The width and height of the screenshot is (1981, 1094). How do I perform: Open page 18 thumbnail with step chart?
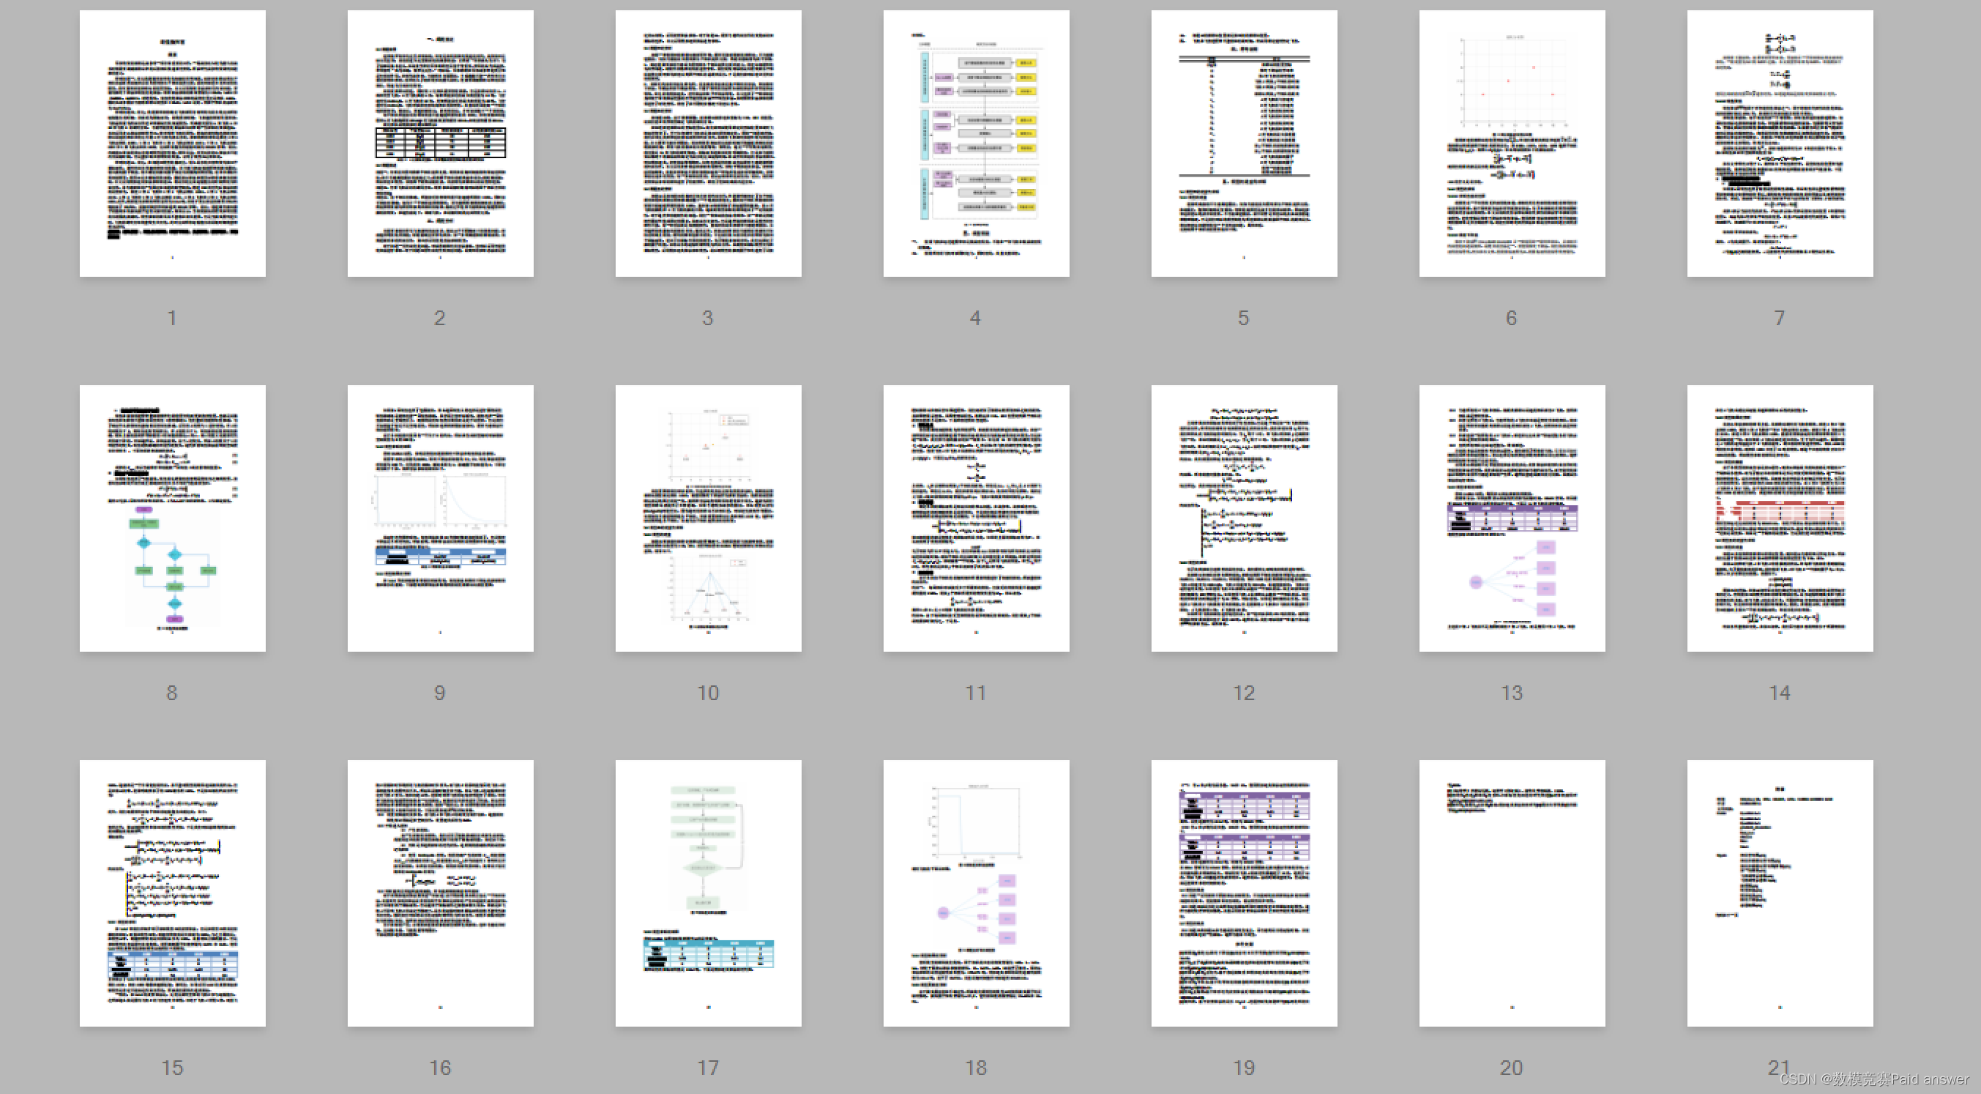pyautogui.click(x=976, y=893)
